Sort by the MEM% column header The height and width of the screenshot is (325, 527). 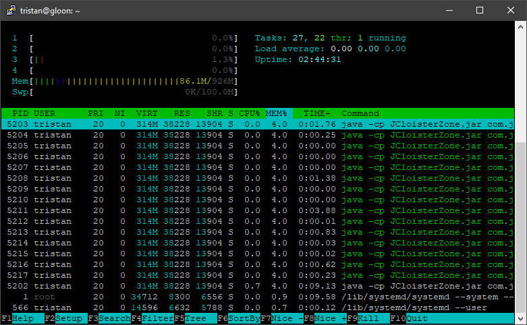[276, 113]
